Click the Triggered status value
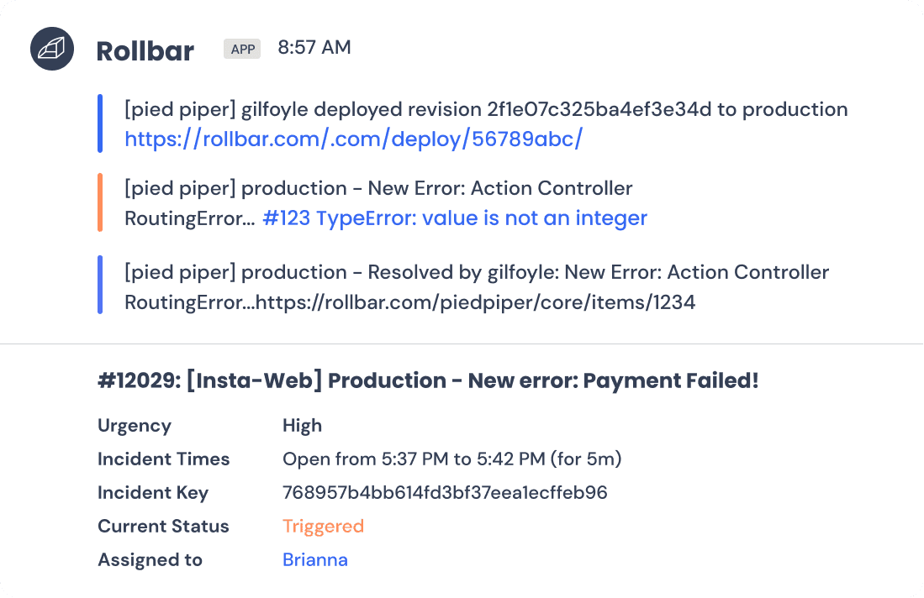924x598 pixels. [323, 527]
